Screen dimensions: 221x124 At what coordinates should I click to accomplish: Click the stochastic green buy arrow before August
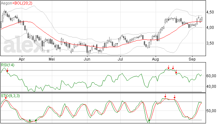tap(149, 121)
